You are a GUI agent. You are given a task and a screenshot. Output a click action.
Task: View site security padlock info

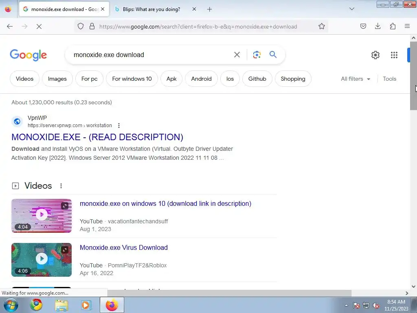tap(92, 26)
